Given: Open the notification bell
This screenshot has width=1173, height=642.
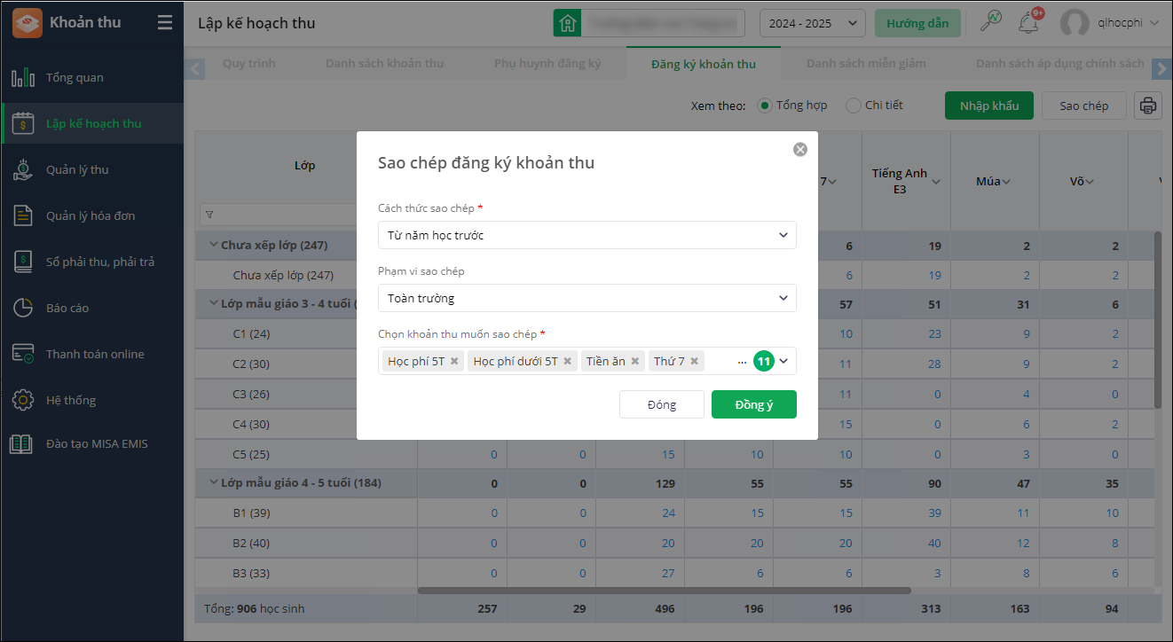Looking at the screenshot, I should (x=1029, y=22).
